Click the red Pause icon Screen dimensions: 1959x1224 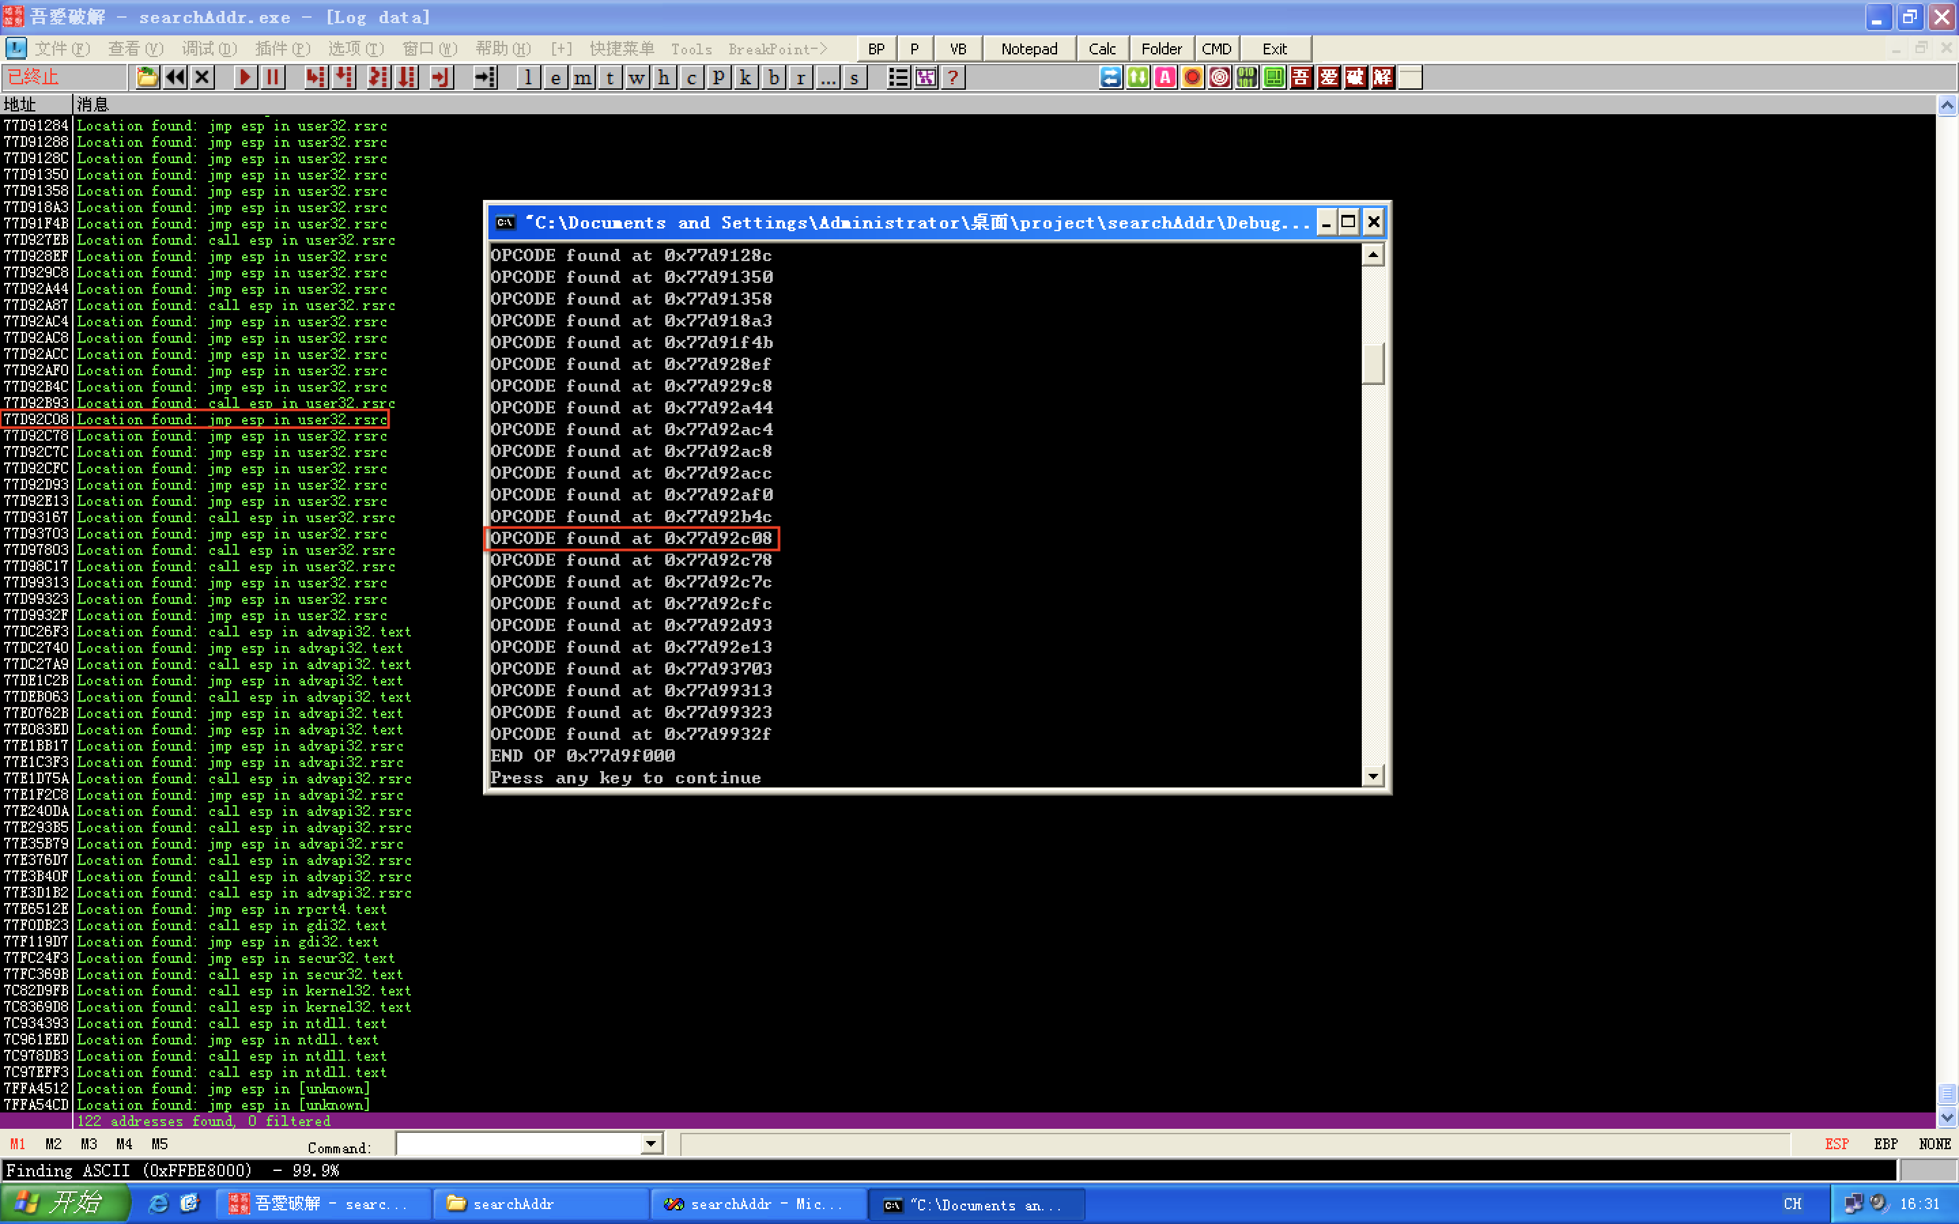pos(272,78)
